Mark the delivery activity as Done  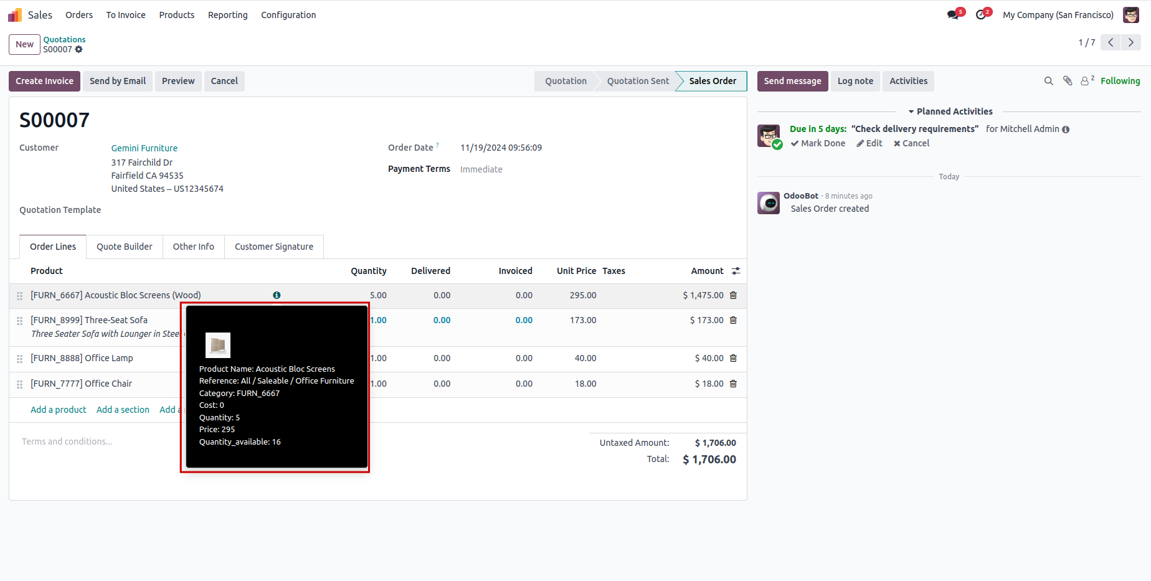818,143
